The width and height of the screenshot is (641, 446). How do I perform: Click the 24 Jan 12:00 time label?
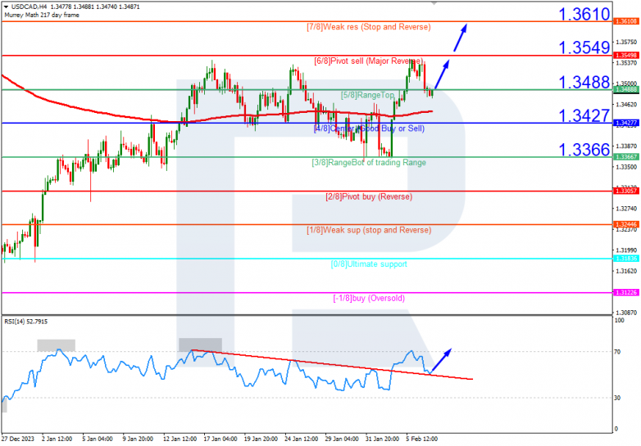click(x=302, y=439)
